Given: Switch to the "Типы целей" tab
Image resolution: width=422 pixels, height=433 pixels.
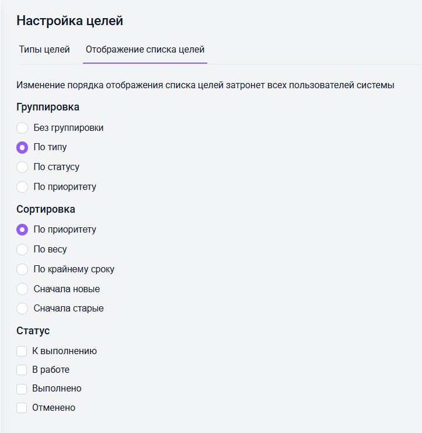Looking at the screenshot, I should pos(44,50).
